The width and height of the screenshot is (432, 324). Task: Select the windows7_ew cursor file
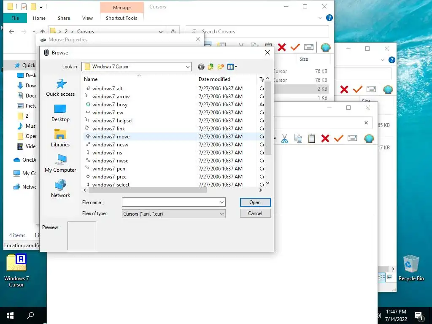(x=108, y=112)
